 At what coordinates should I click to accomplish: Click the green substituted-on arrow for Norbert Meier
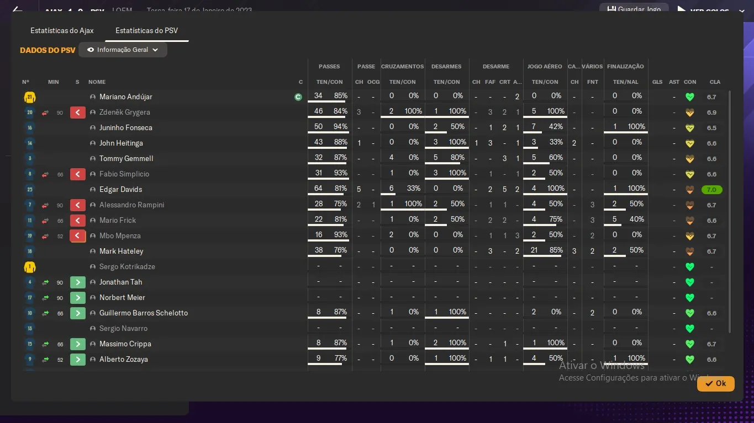pos(78,298)
